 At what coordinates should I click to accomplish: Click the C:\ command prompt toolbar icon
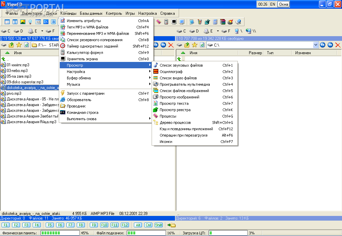[x=46, y=22]
